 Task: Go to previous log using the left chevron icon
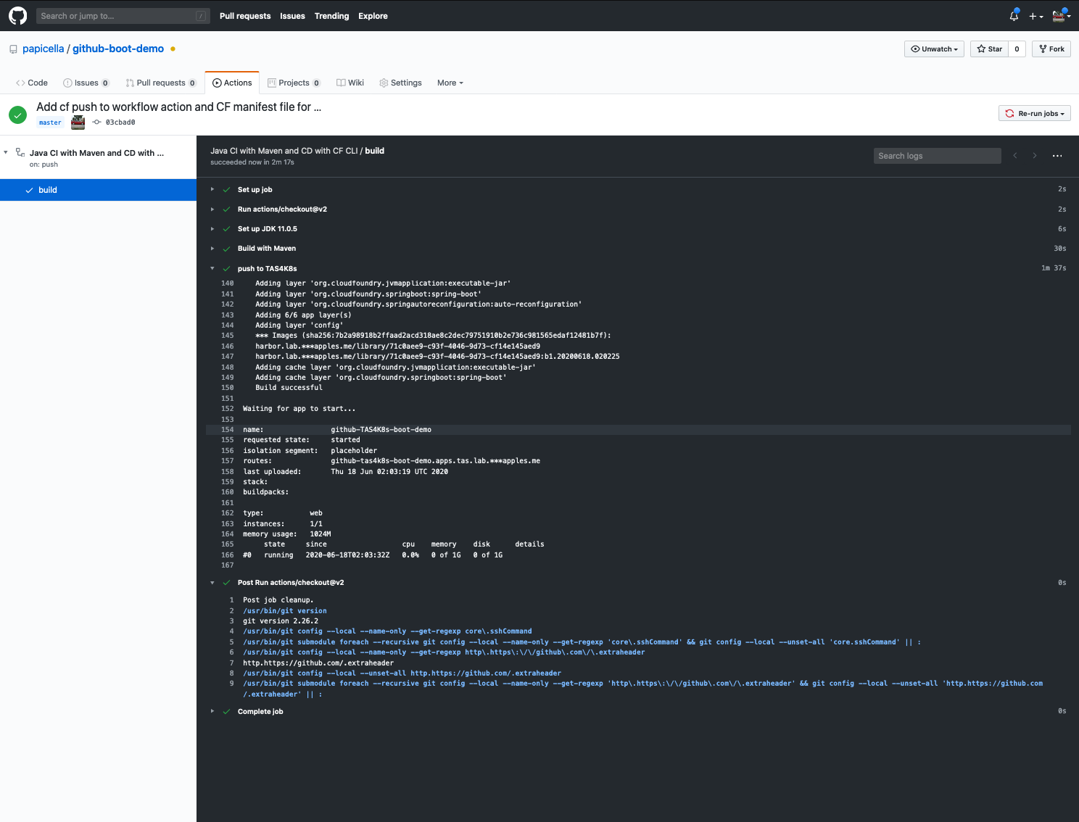click(x=1014, y=155)
